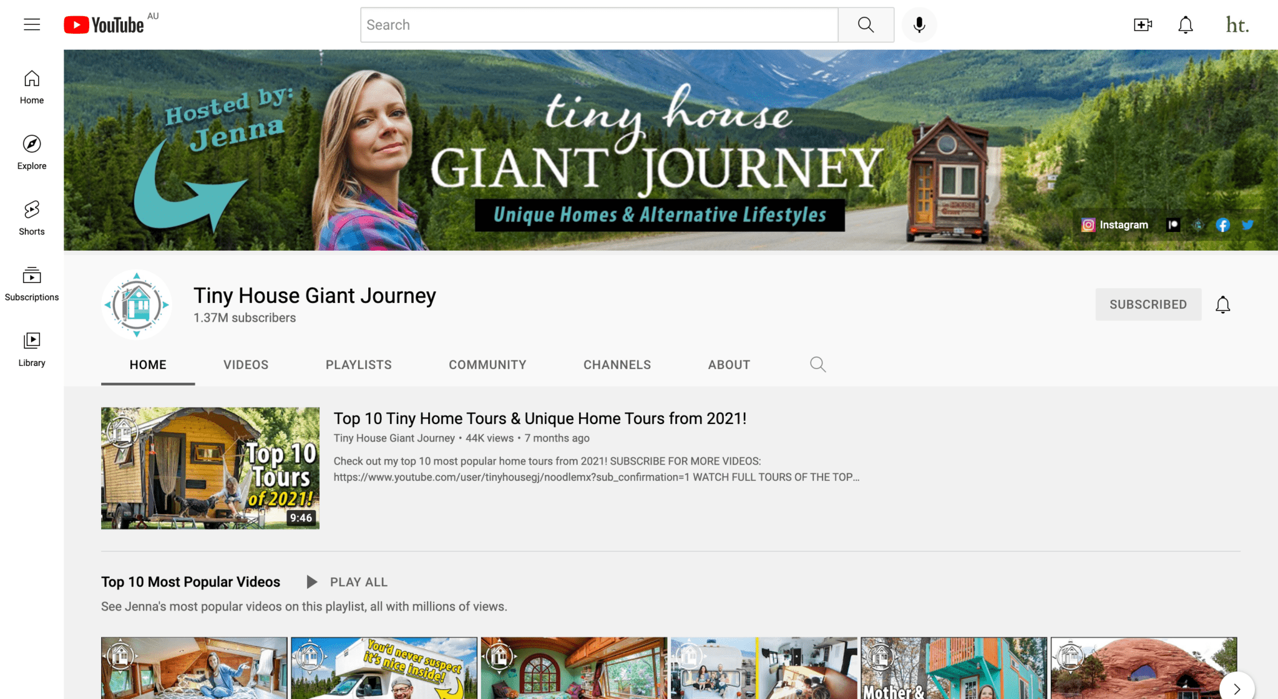Click '44K views' text under featured video

point(490,438)
